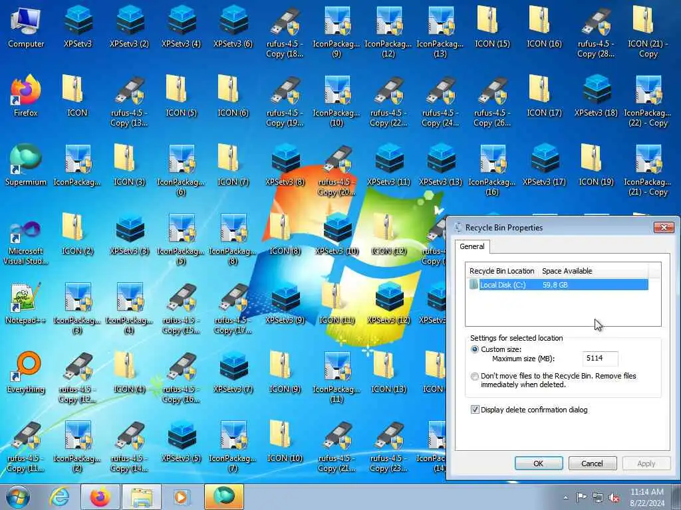Select the ICON (2) zip folder
This screenshot has width=681, height=510.
pos(78,234)
